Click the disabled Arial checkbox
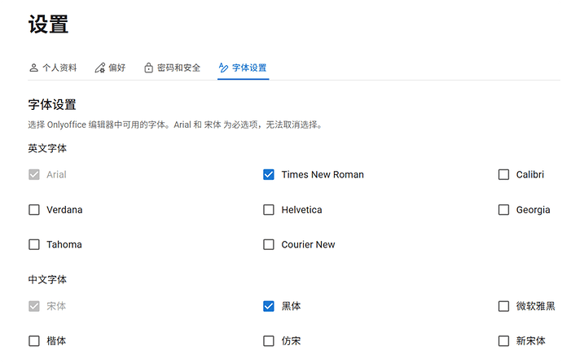Viewport: 562px width, 363px height. click(34, 175)
